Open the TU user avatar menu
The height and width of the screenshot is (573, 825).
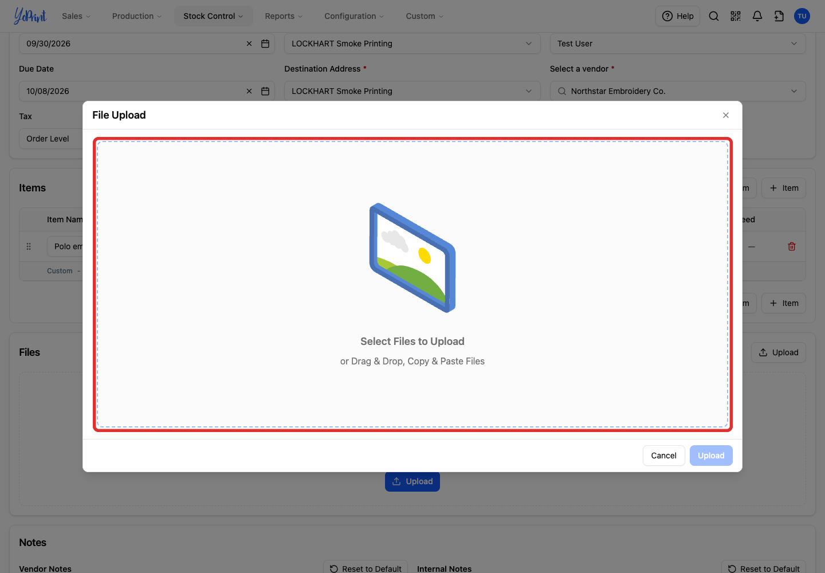802,16
